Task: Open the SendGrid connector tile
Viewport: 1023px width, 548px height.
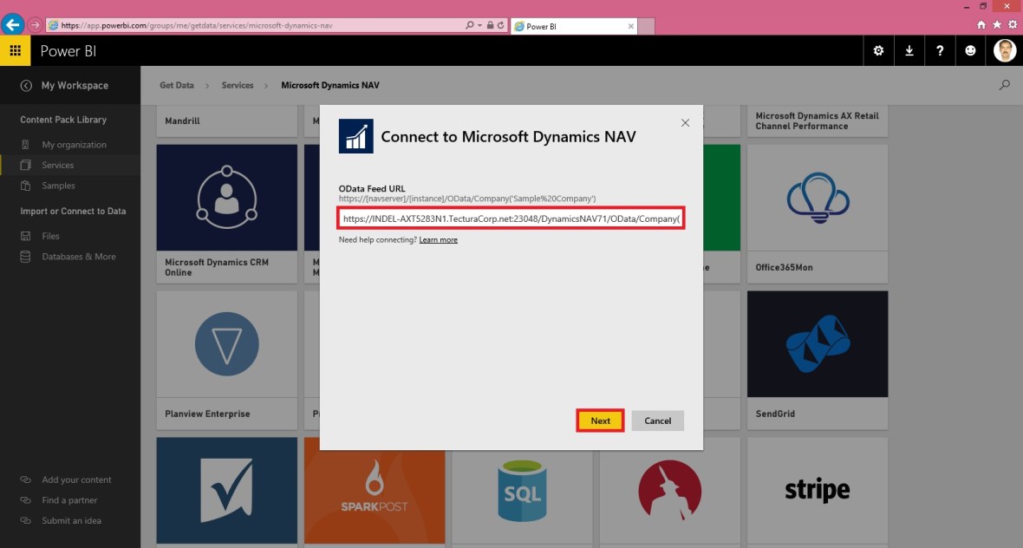Action: (x=817, y=344)
